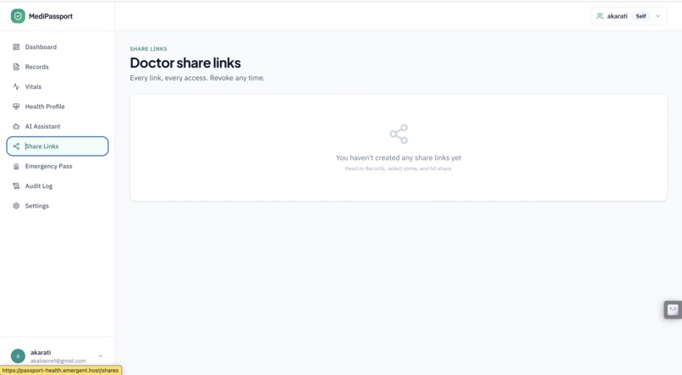This screenshot has width=682, height=375.
Task: Click the green A user avatar
Action: tap(18, 356)
